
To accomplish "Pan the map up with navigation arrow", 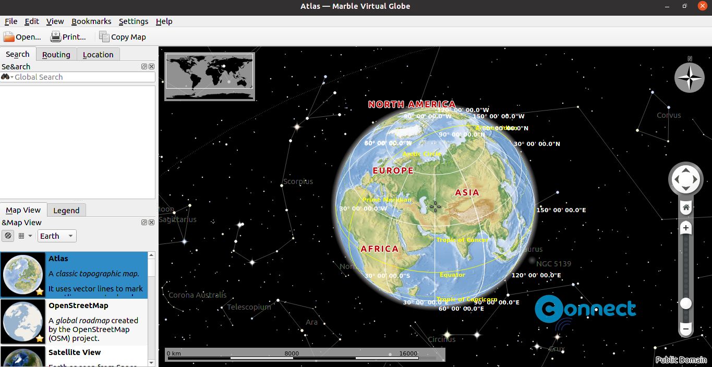I will (685, 170).
